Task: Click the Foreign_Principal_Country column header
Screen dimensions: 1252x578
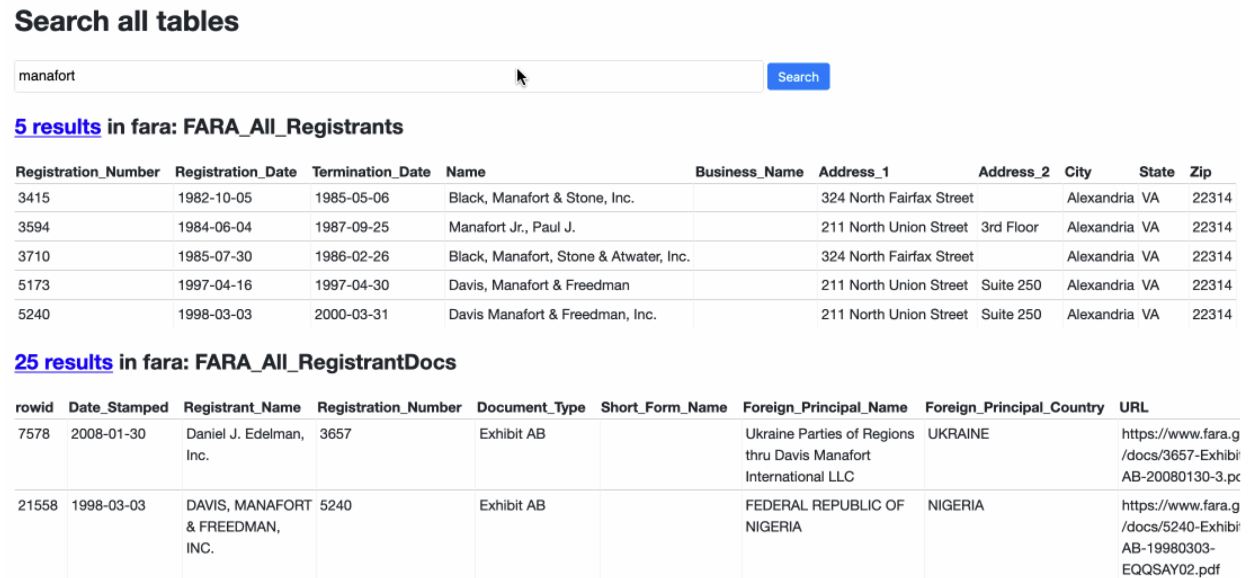Action: coord(1014,407)
